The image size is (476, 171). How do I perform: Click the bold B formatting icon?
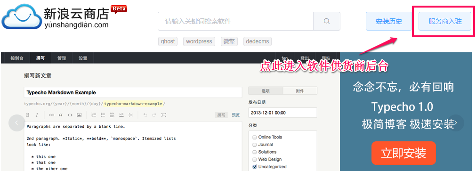pos(28,115)
